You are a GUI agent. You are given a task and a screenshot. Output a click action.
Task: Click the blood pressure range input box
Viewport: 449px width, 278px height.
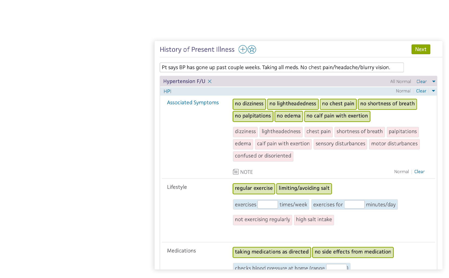(336, 267)
